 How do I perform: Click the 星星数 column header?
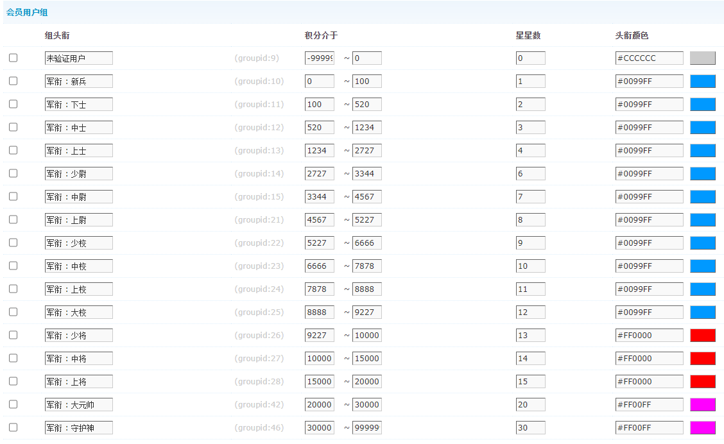point(528,35)
